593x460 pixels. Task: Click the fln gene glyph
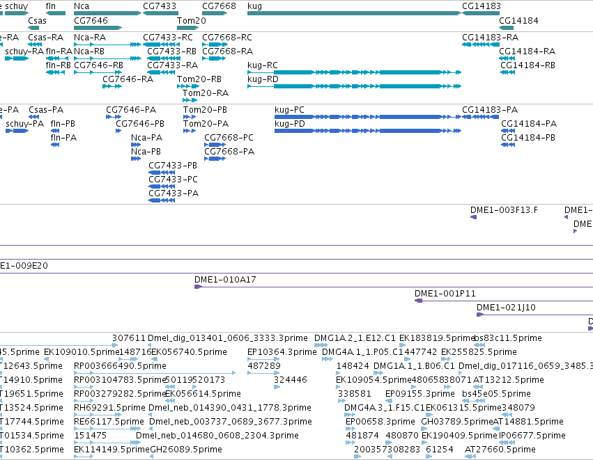[56, 13]
